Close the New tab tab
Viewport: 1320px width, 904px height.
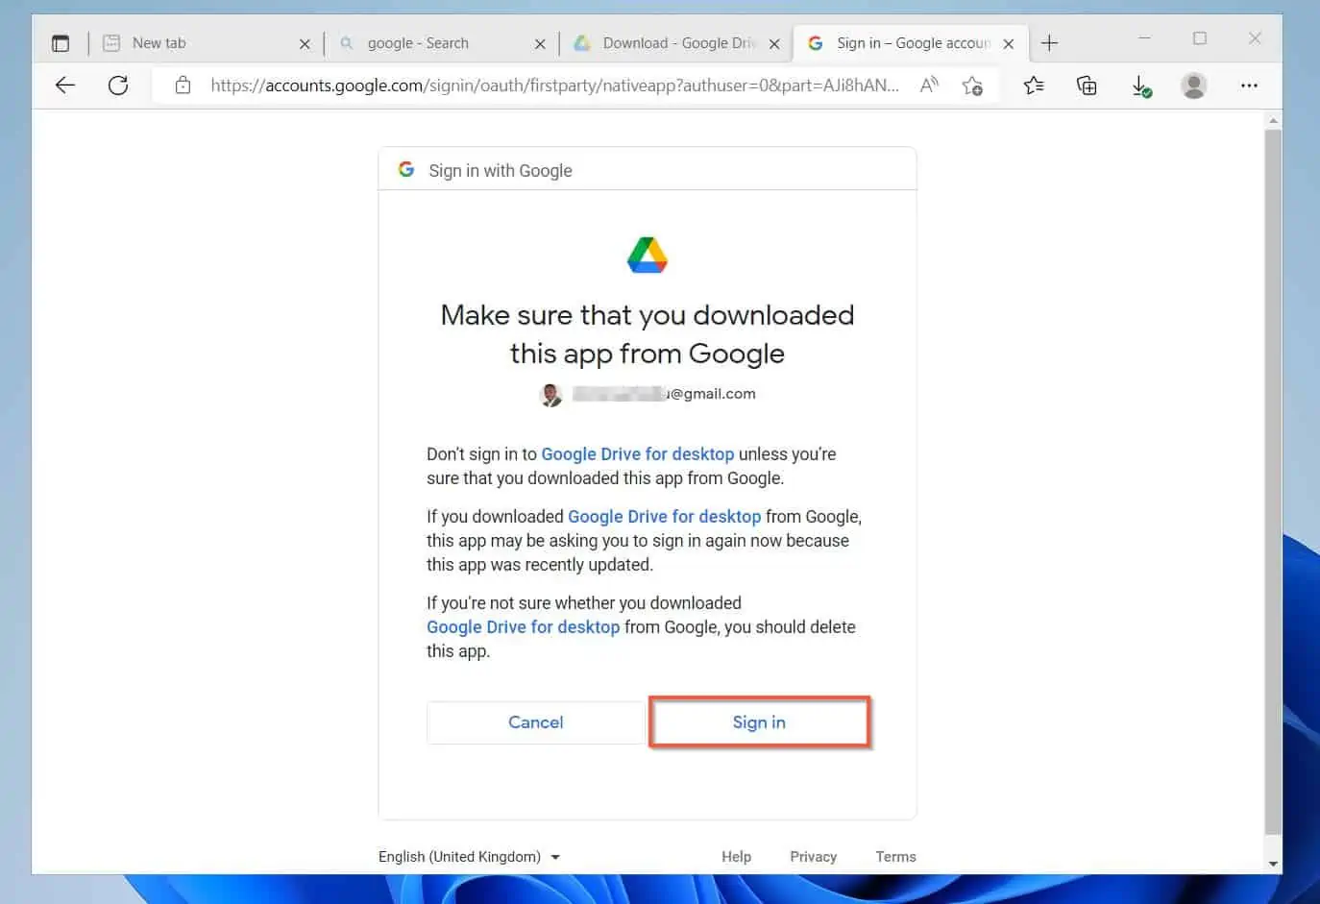(x=305, y=43)
